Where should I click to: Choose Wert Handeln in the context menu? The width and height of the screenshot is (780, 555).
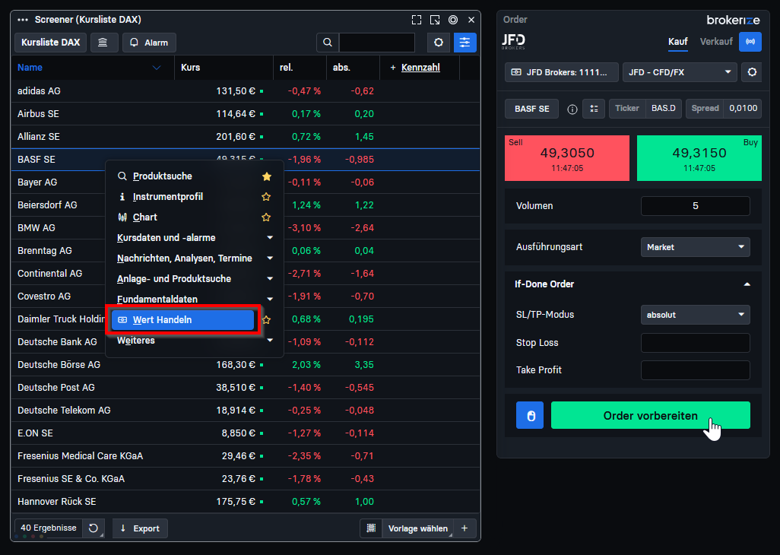182,320
